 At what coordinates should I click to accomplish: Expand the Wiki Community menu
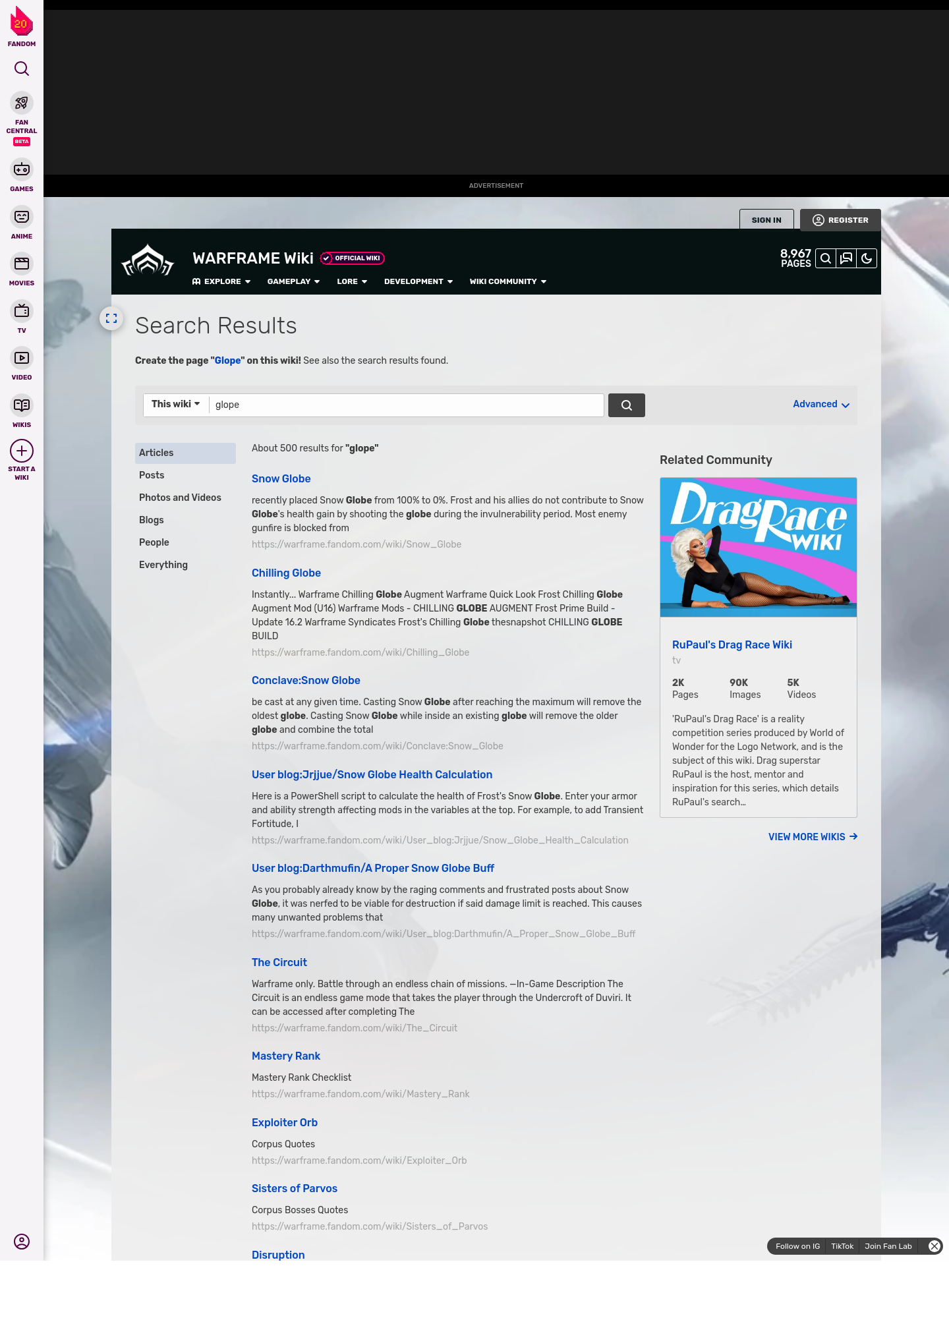click(x=508, y=281)
